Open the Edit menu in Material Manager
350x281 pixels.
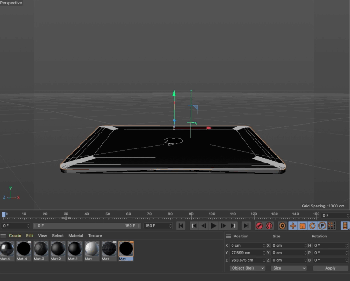pyautogui.click(x=29, y=236)
